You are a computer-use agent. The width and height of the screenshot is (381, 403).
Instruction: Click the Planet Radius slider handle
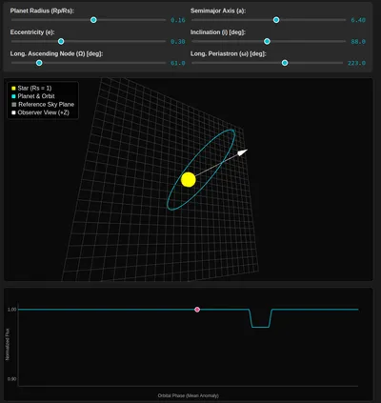pos(93,20)
